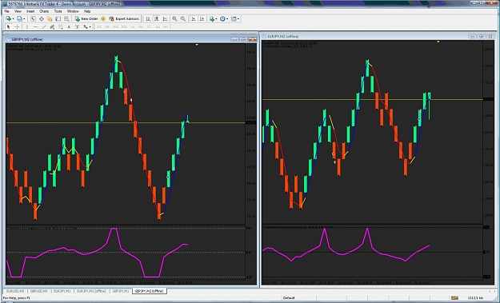
Task: Open the Terminal panel icon
Action: tap(58, 19)
